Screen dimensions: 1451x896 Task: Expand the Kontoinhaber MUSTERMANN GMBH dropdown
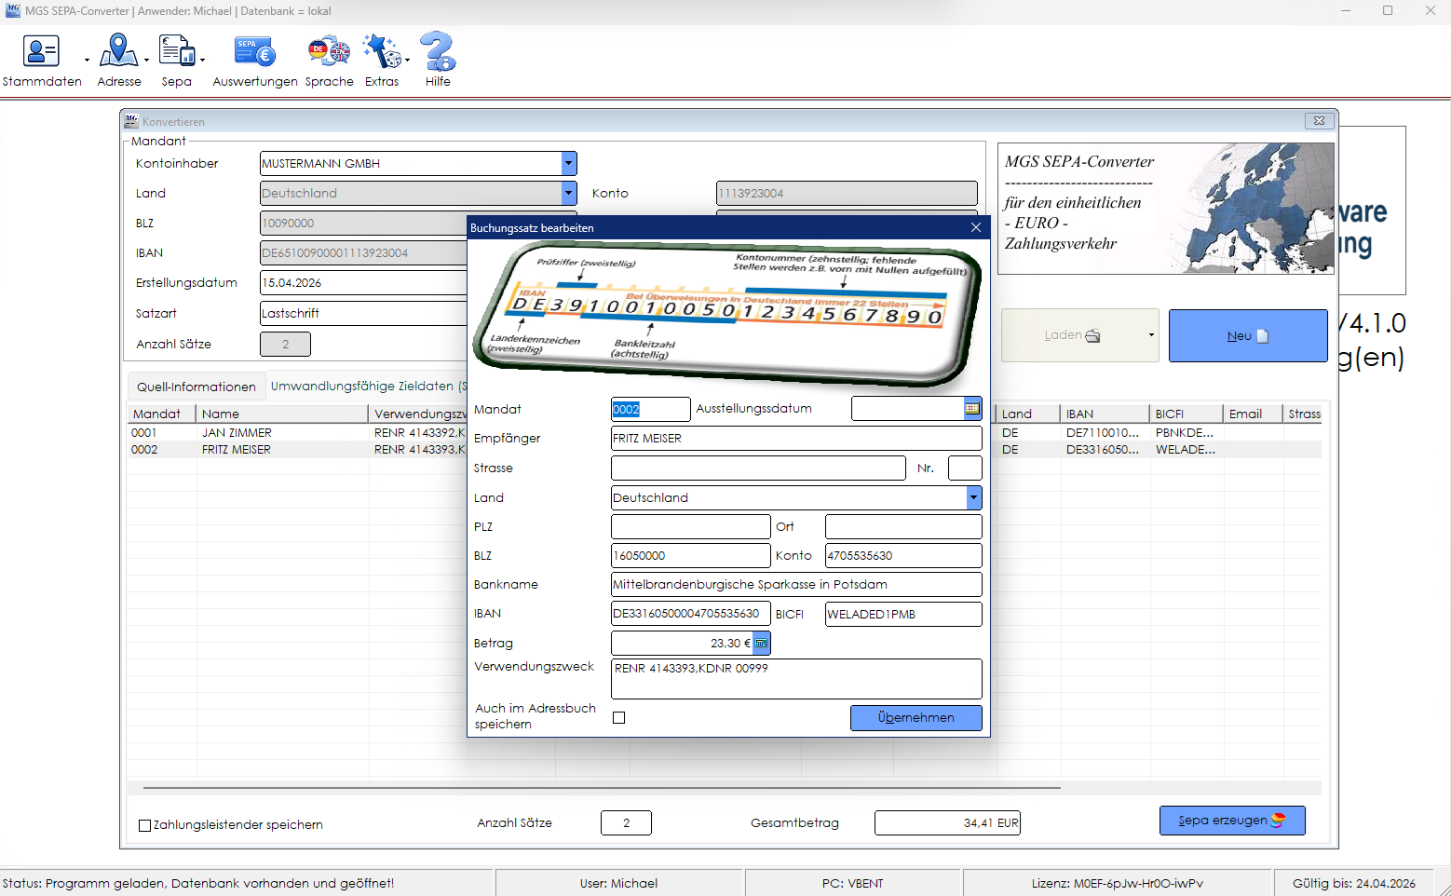tap(568, 163)
